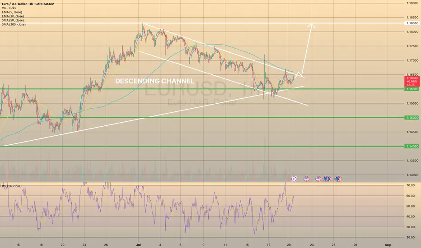Click the 1.13000 price axis tick
This screenshot has height=248, width=421.
click(x=412, y=175)
